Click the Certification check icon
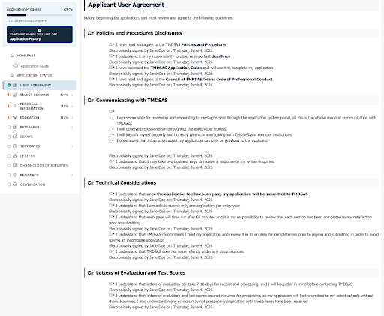This screenshot has width=384, height=316. (x=15, y=185)
